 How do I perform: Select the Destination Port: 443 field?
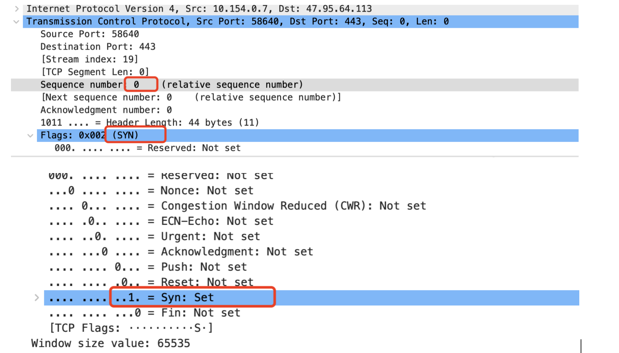click(x=98, y=47)
